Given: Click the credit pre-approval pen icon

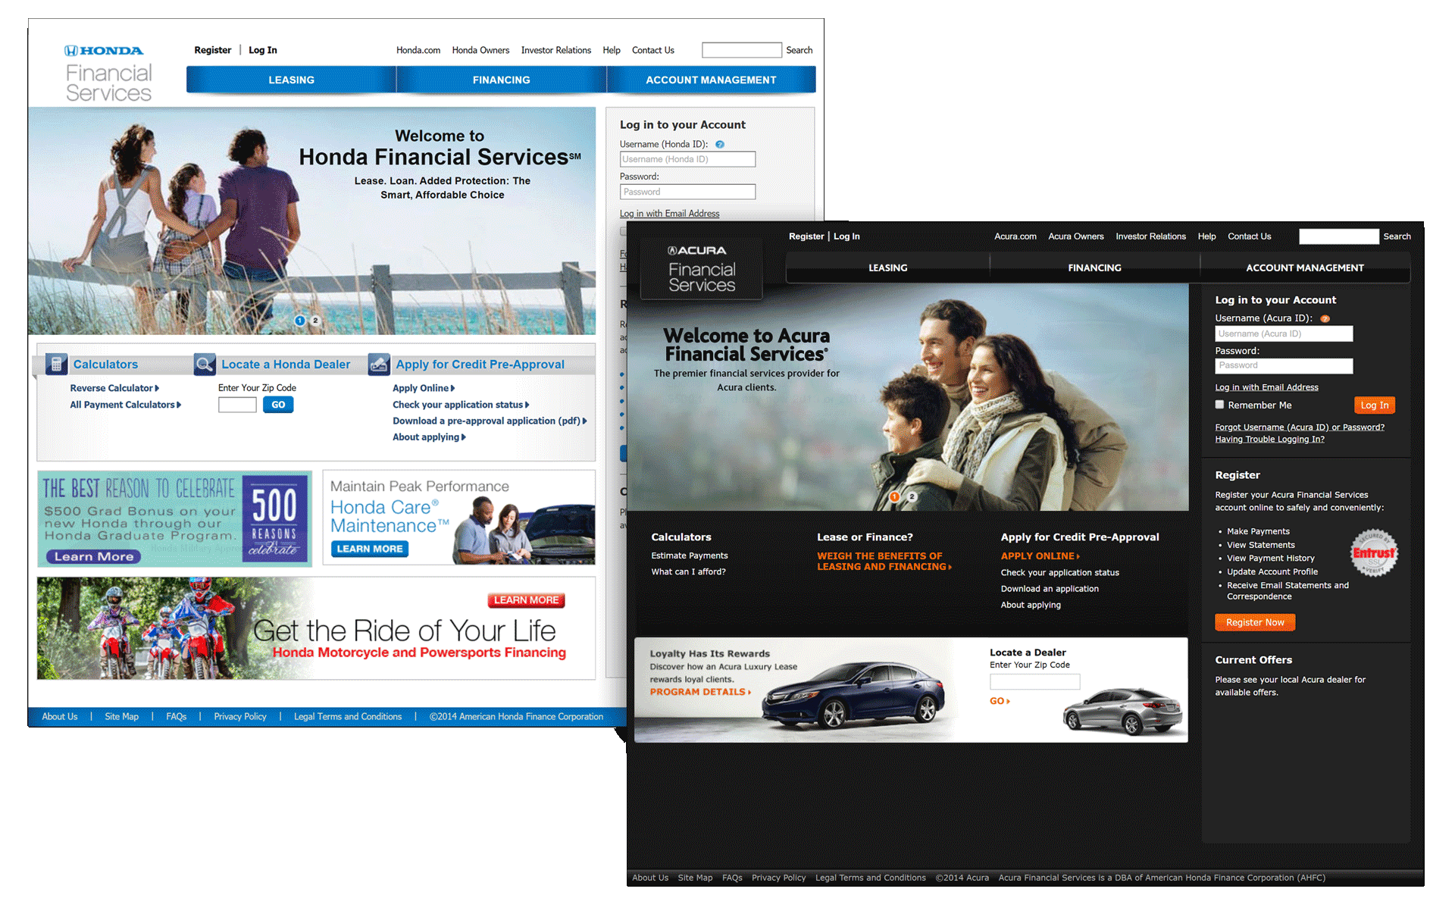Looking at the screenshot, I should [379, 365].
